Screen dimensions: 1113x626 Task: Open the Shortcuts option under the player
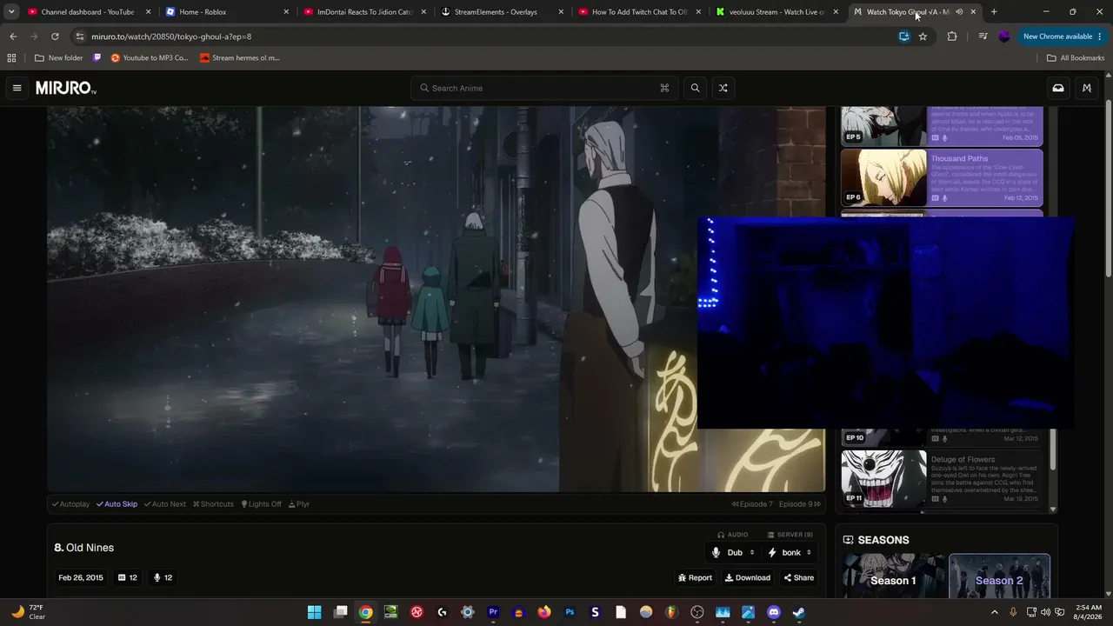coord(214,504)
